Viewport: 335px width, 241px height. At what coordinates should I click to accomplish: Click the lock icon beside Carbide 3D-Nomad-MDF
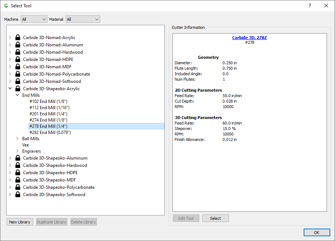click(18, 66)
